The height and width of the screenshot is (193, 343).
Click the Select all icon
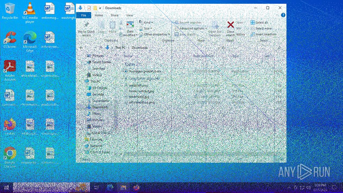pyautogui.click(x=252, y=23)
